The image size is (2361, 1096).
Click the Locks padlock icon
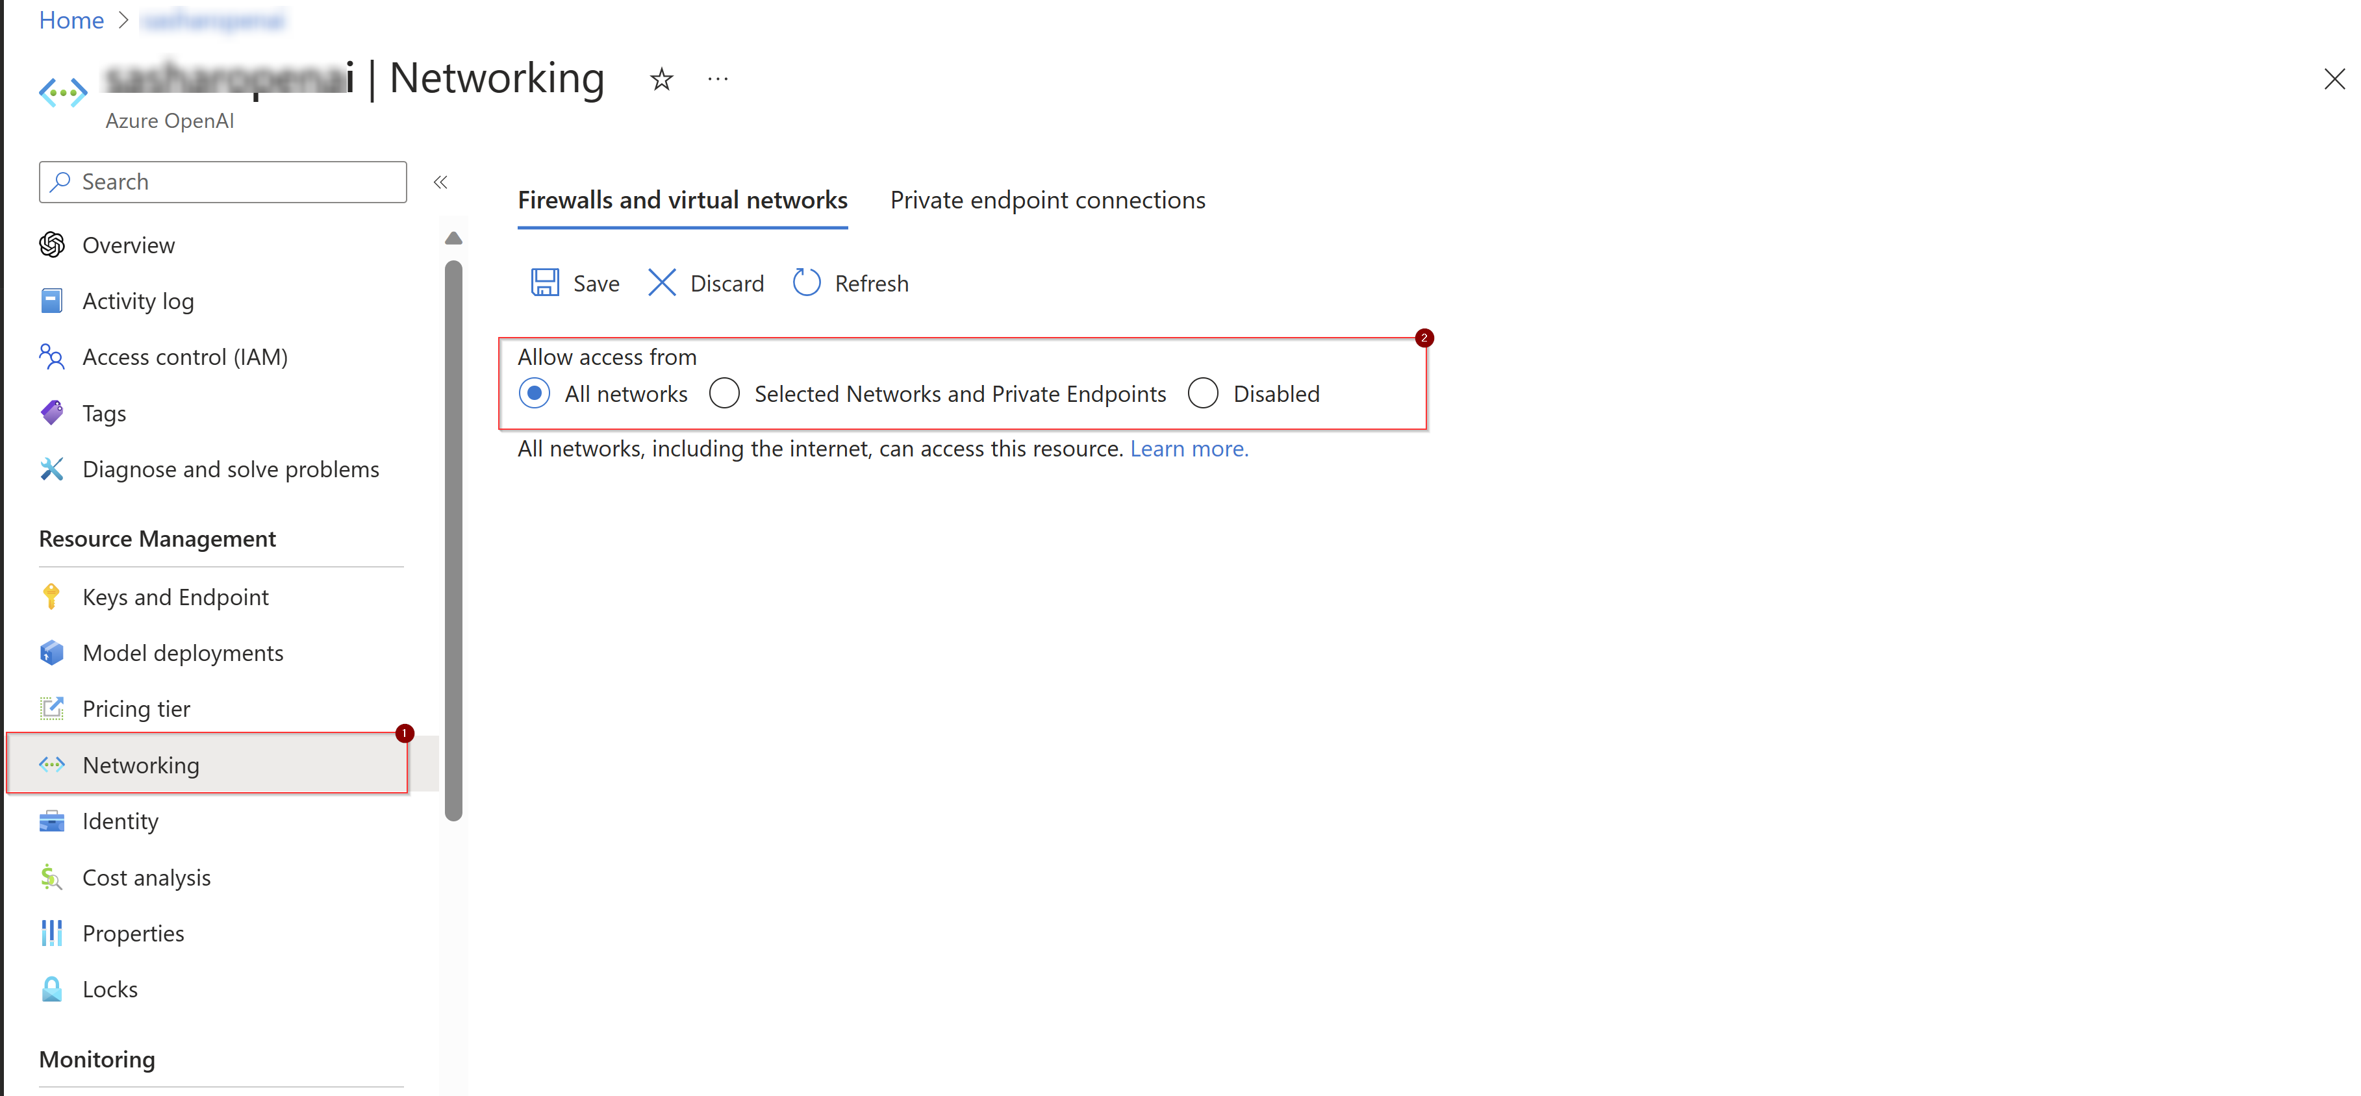pyautogui.click(x=51, y=989)
